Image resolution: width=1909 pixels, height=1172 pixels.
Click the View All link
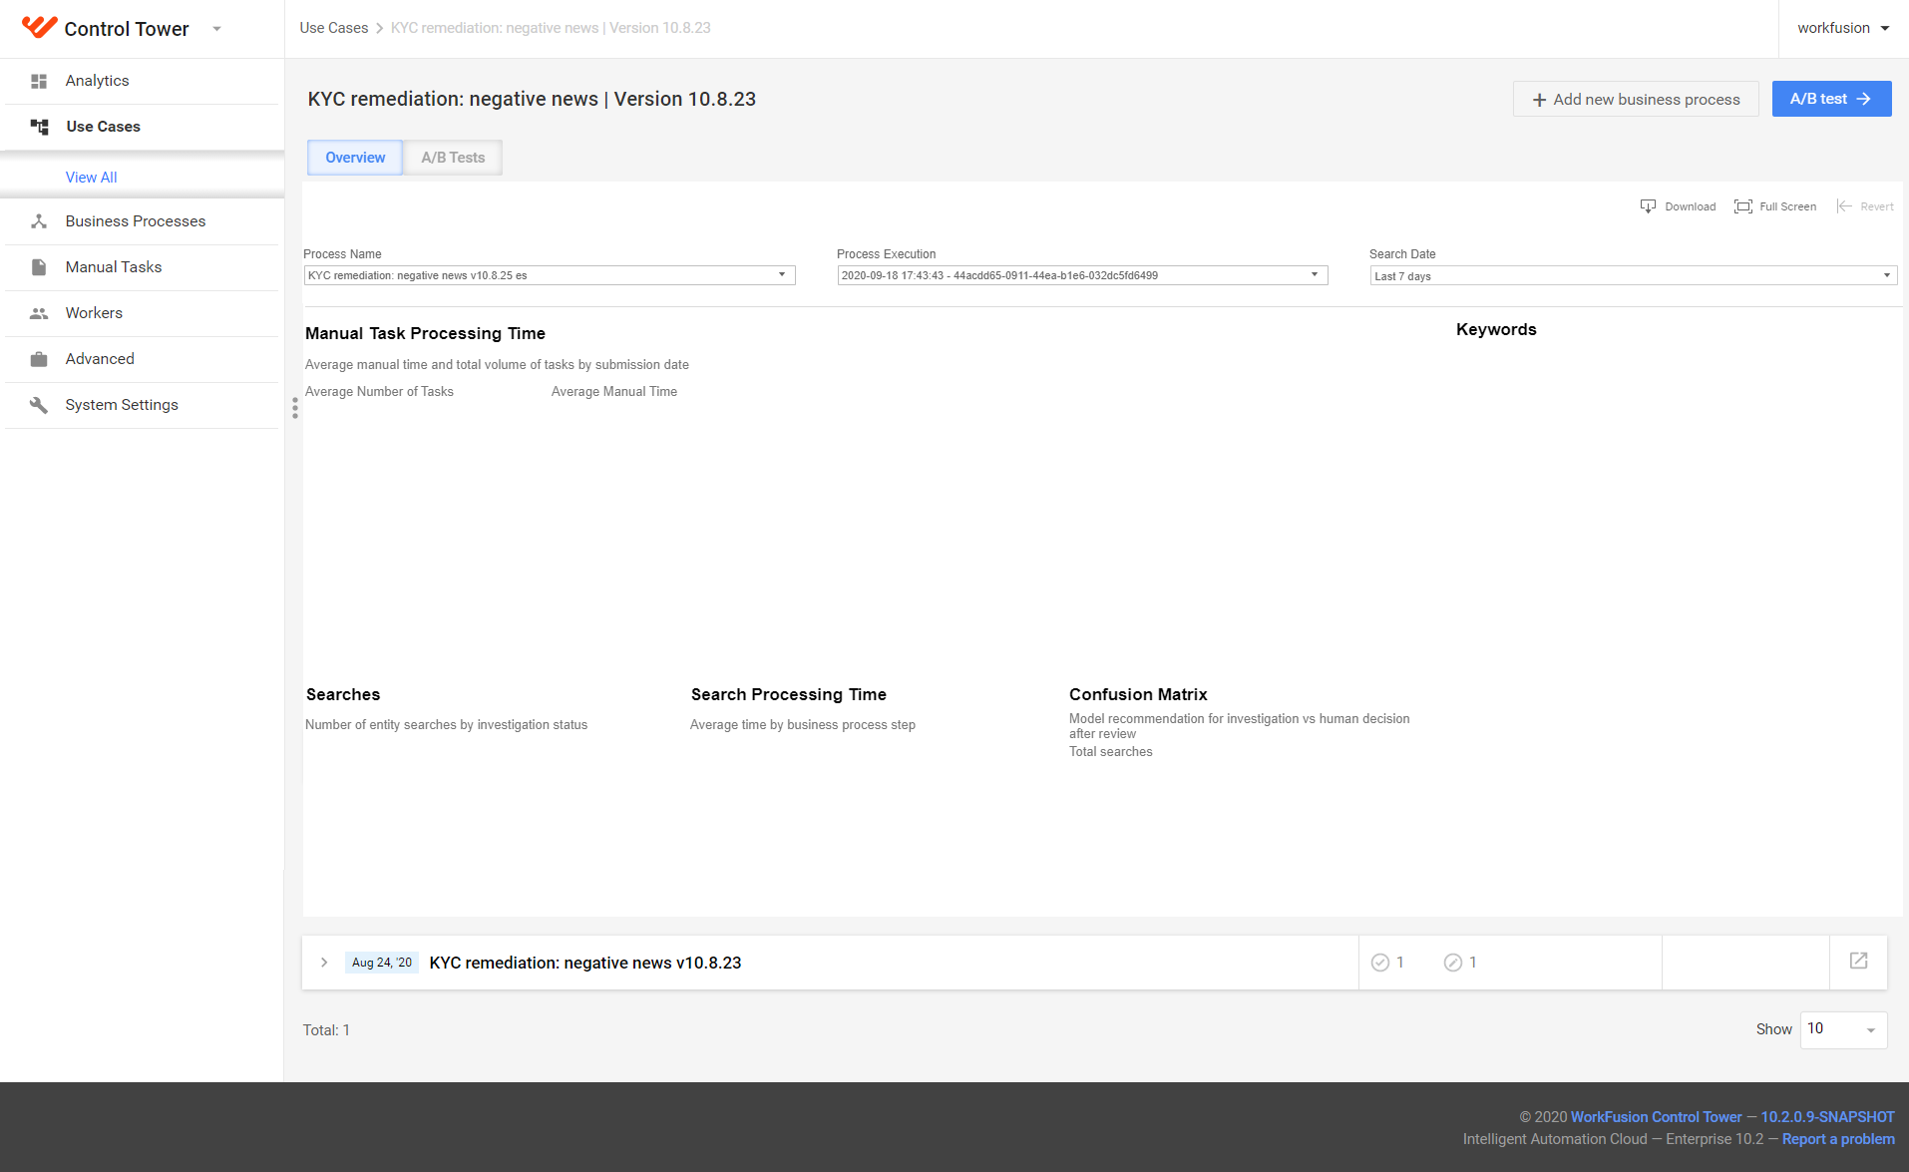[x=91, y=178]
